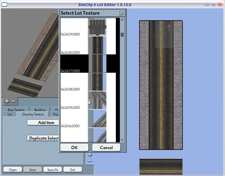Click the 0x26362000 texture ID label
The width and height of the screenshot is (225, 176).
coord(70,53)
